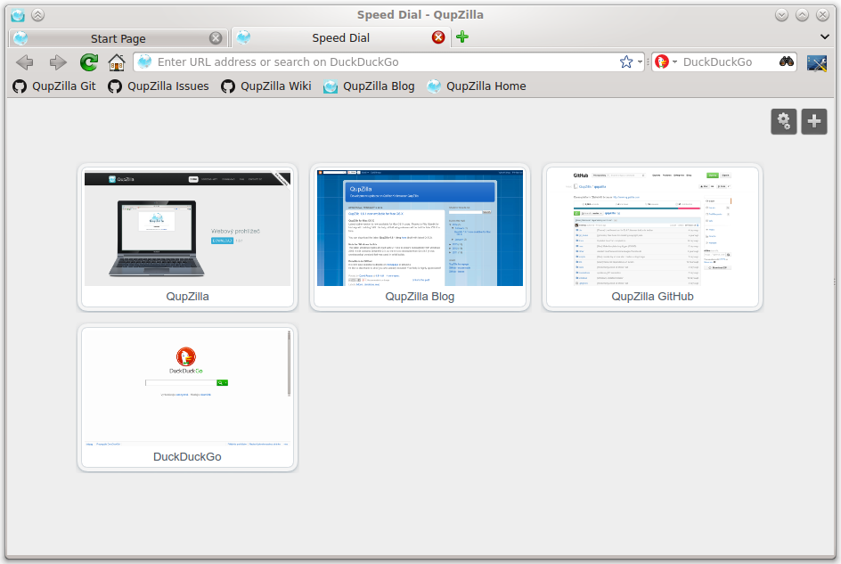Open the DuckDuckGo speed dial thumbnail
This screenshot has width=841, height=564.
click(x=187, y=397)
